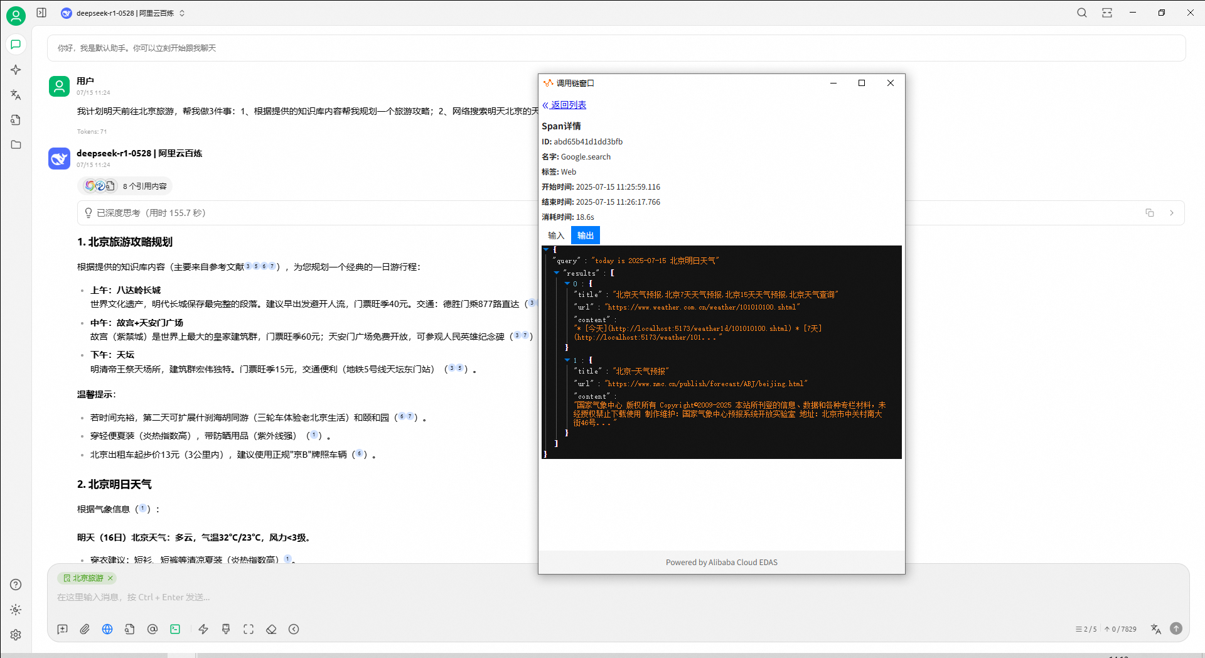Image resolution: width=1205 pixels, height=658 pixels.
Task: Open the deepseek-r1-0528 model selector dropdown
Action: (122, 13)
